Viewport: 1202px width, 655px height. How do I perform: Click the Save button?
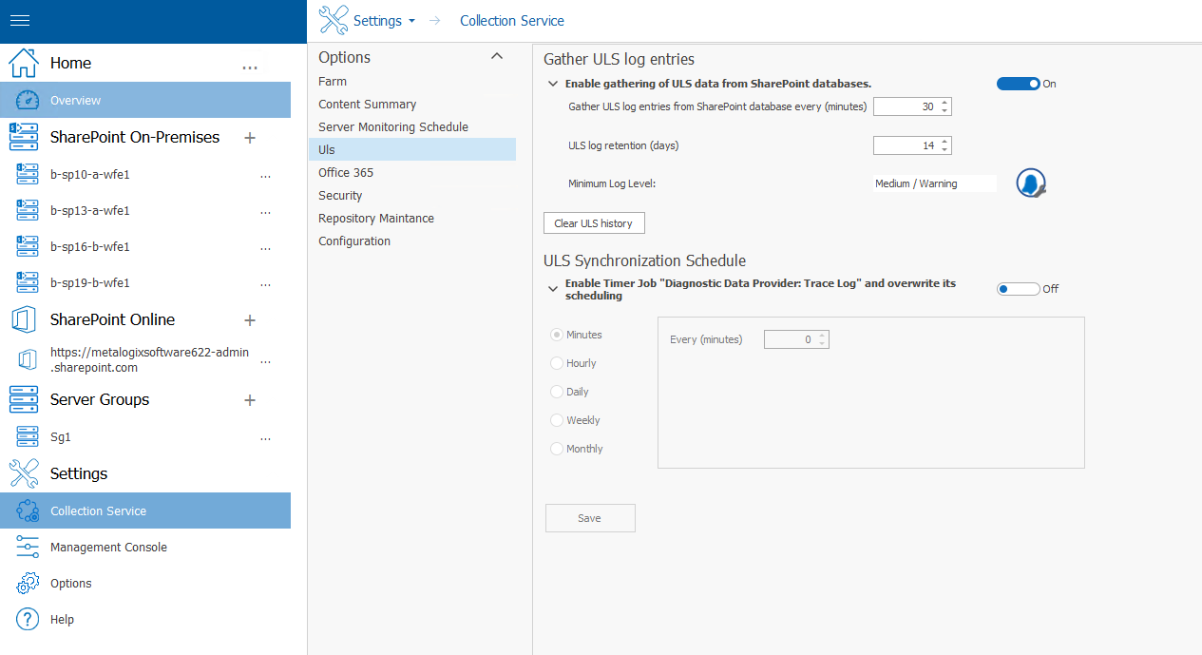pos(589,518)
